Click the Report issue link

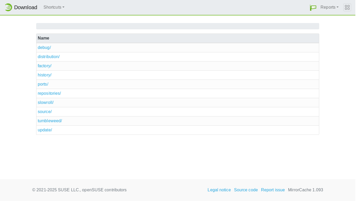coord(273,190)
